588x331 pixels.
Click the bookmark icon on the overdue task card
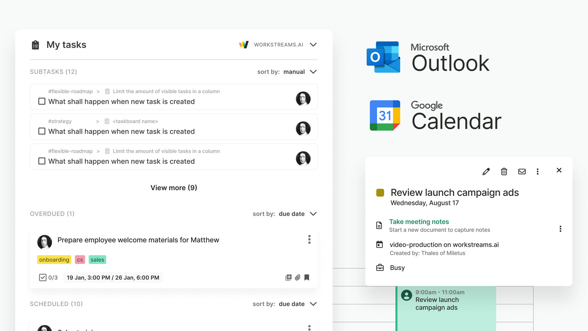[307, 277]
